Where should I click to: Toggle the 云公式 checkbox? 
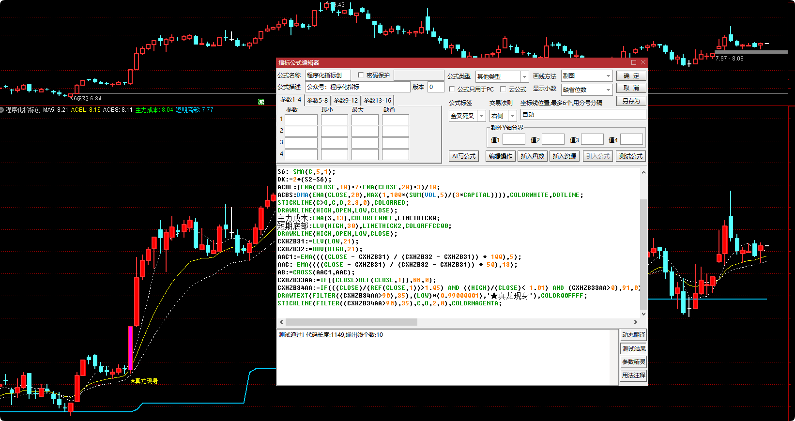point(503,89)
